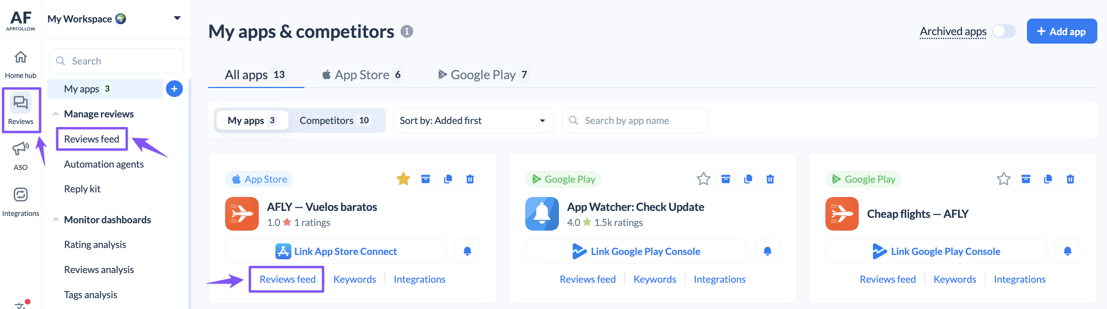Link Google Play Console for Cheap flights — AFLY
1107x309 pixels.
tap(936, 251)
